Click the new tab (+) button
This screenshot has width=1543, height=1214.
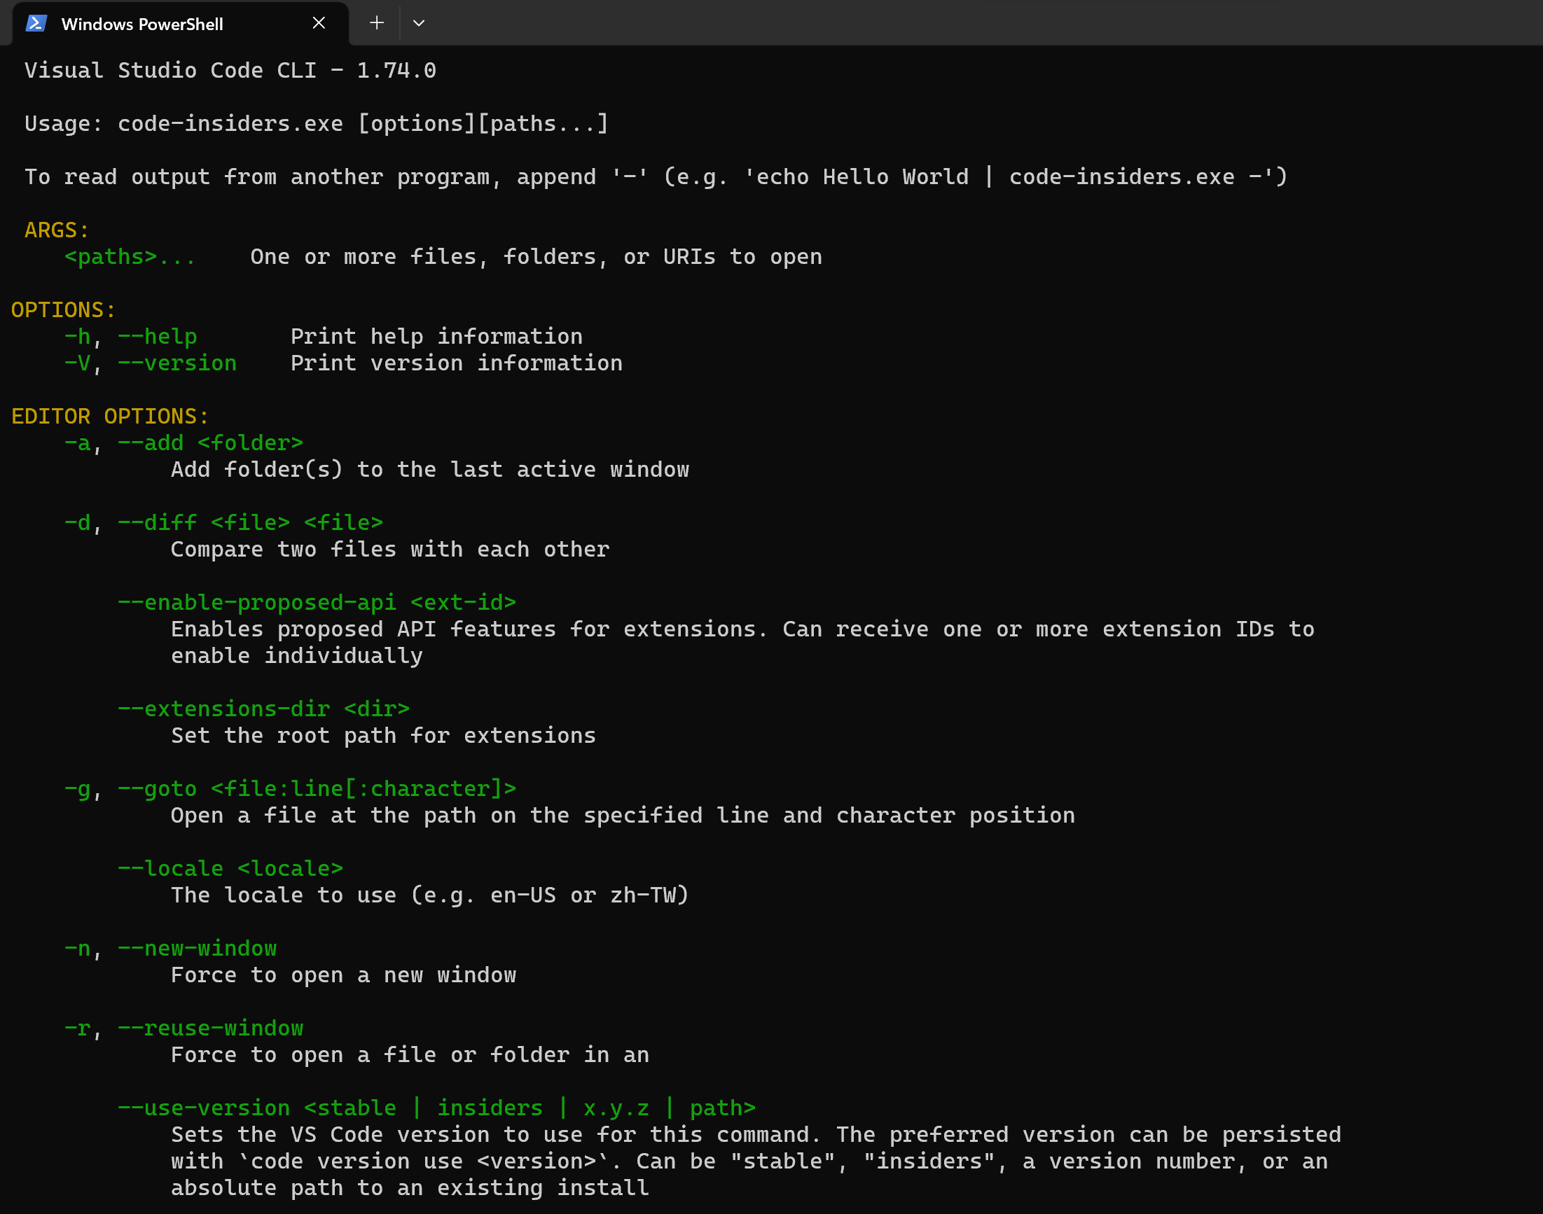point(375,22)
